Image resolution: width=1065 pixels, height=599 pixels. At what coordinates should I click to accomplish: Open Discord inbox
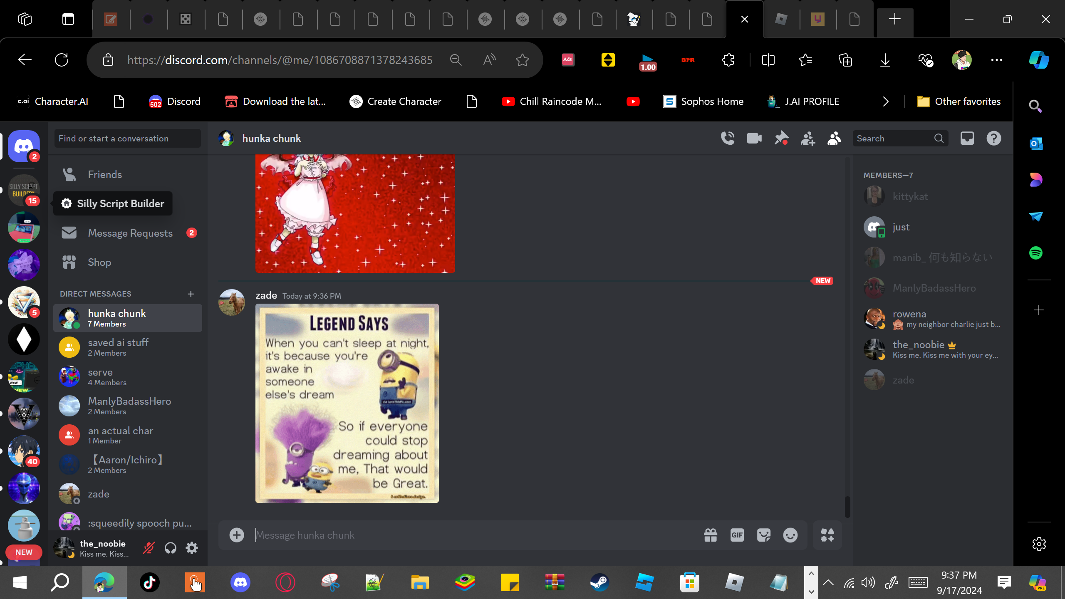(x=967, y=138)
